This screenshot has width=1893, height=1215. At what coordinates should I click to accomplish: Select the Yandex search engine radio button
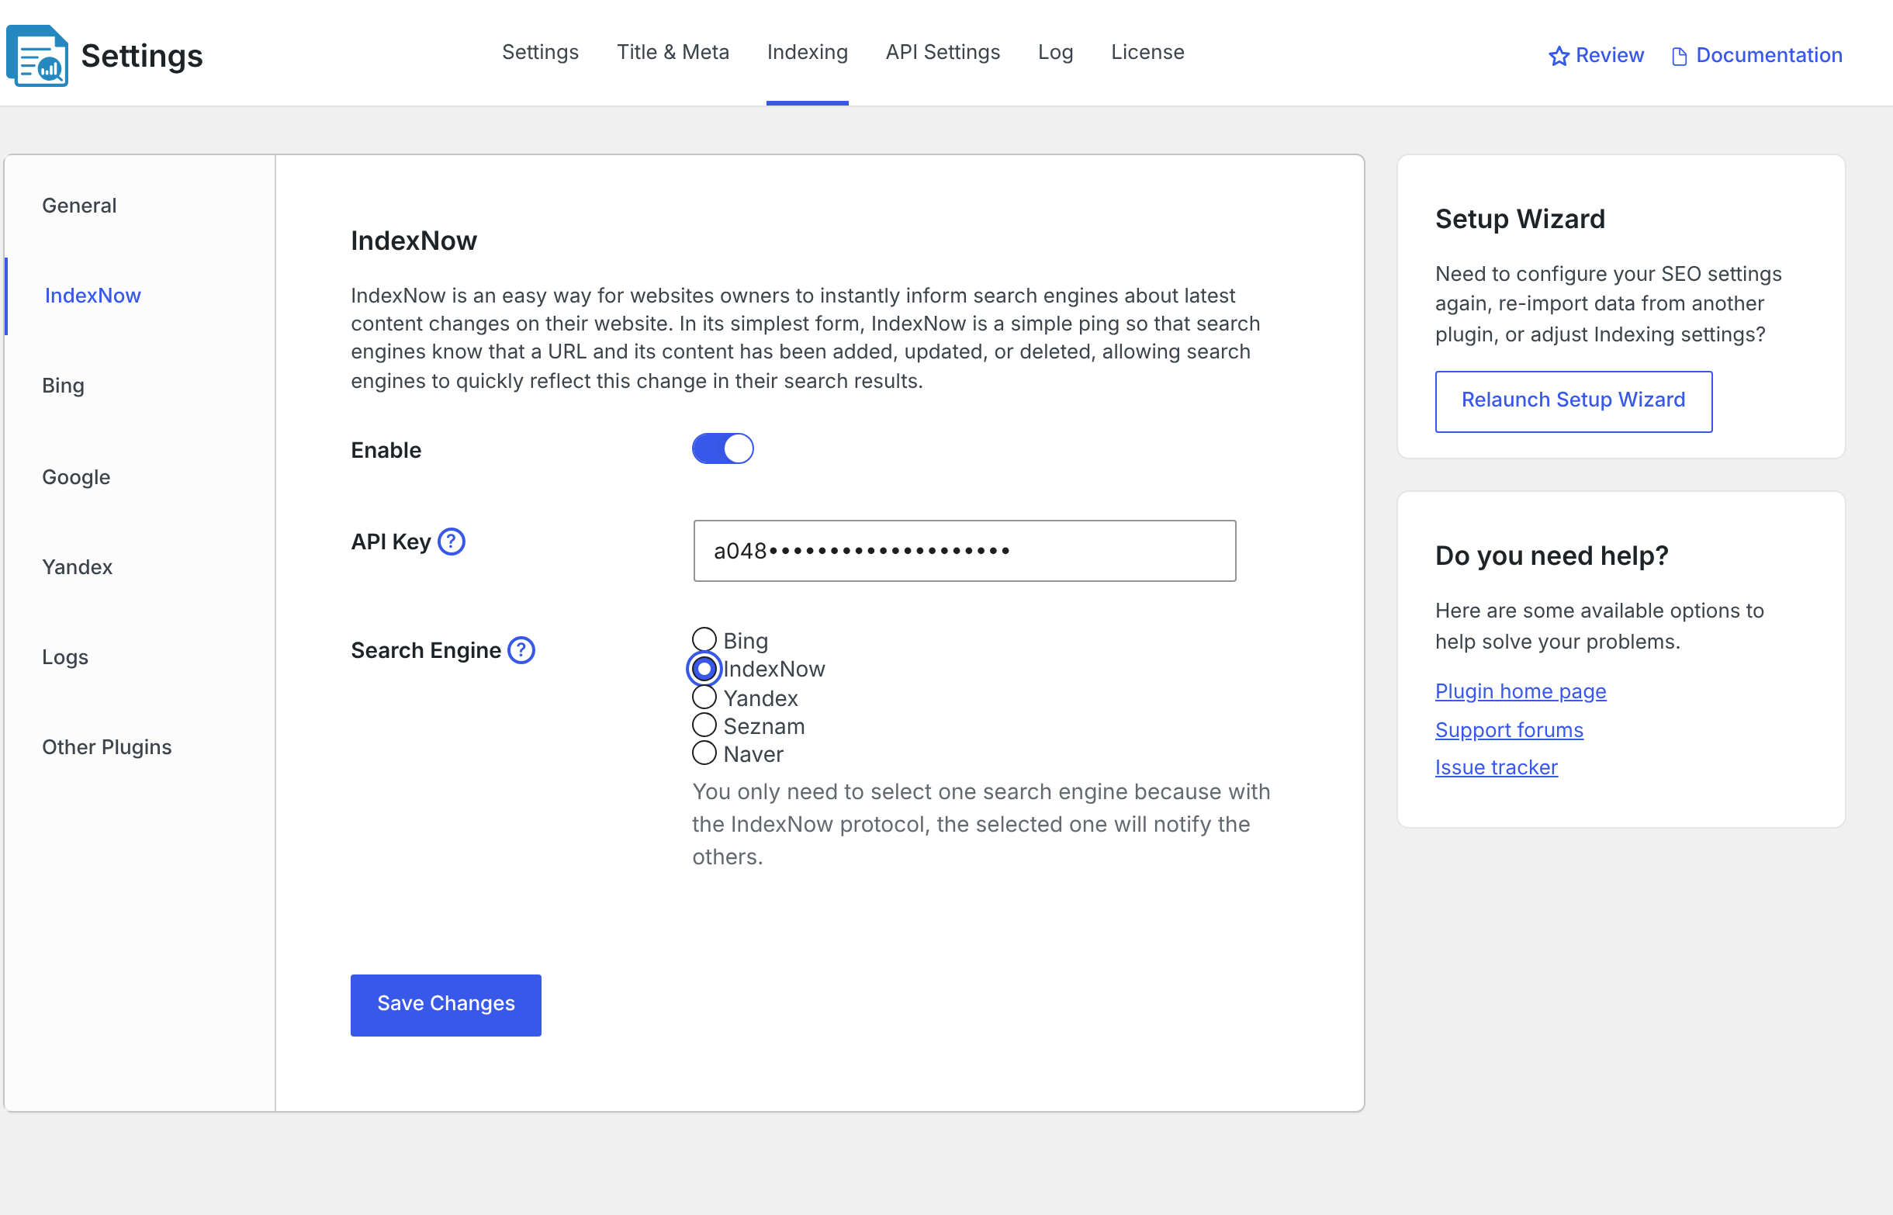coord(704,697)
